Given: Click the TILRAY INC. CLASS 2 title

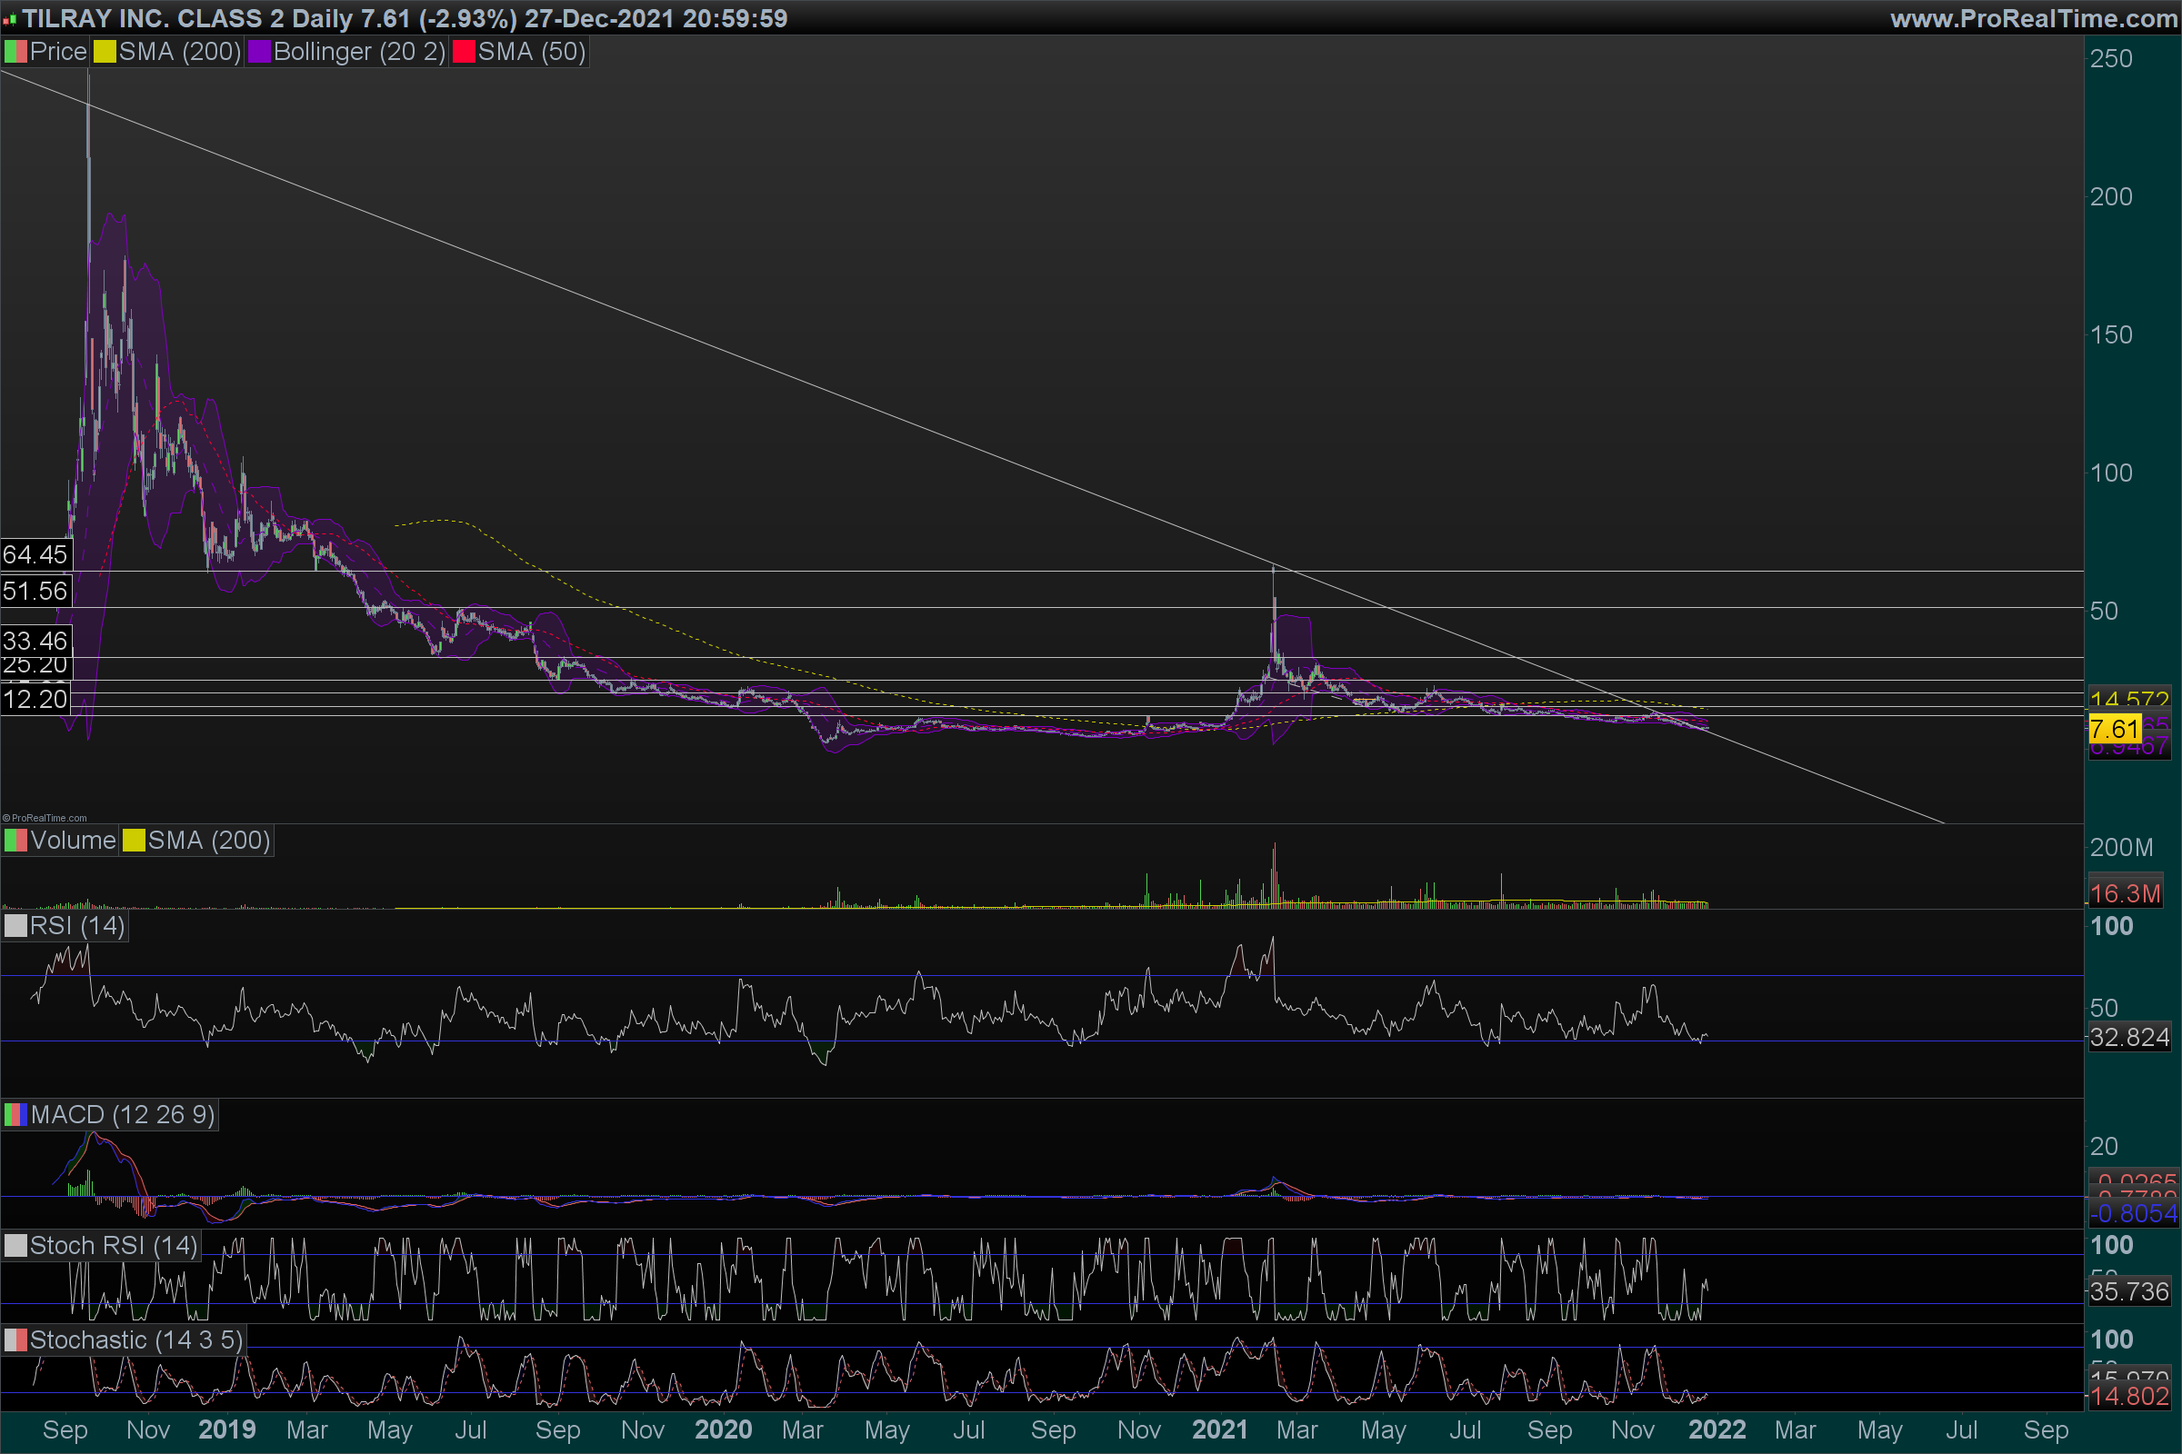Looking at the screenshot, I should [x=153, y=18].
